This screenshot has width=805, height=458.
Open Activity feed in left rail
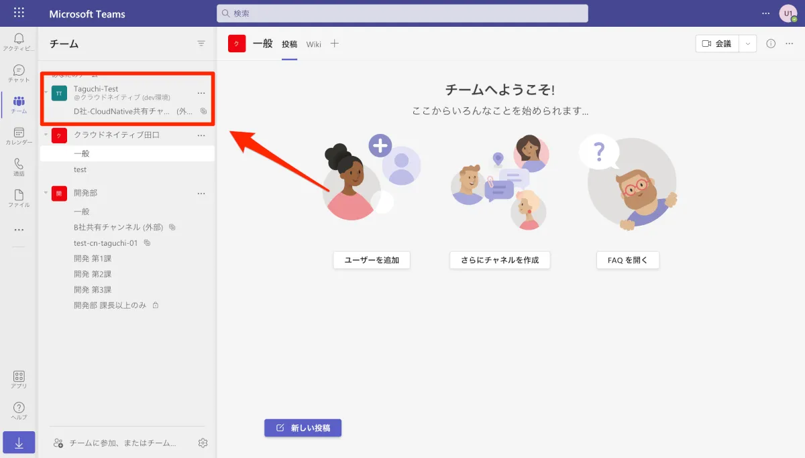pyautogui.click(x=19, y=42)
